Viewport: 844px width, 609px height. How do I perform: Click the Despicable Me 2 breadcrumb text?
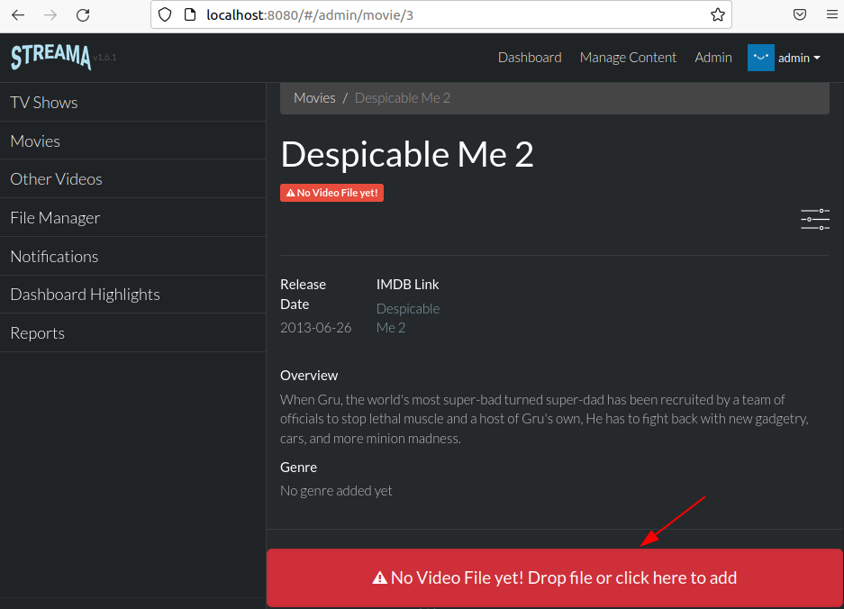point(402,98)
